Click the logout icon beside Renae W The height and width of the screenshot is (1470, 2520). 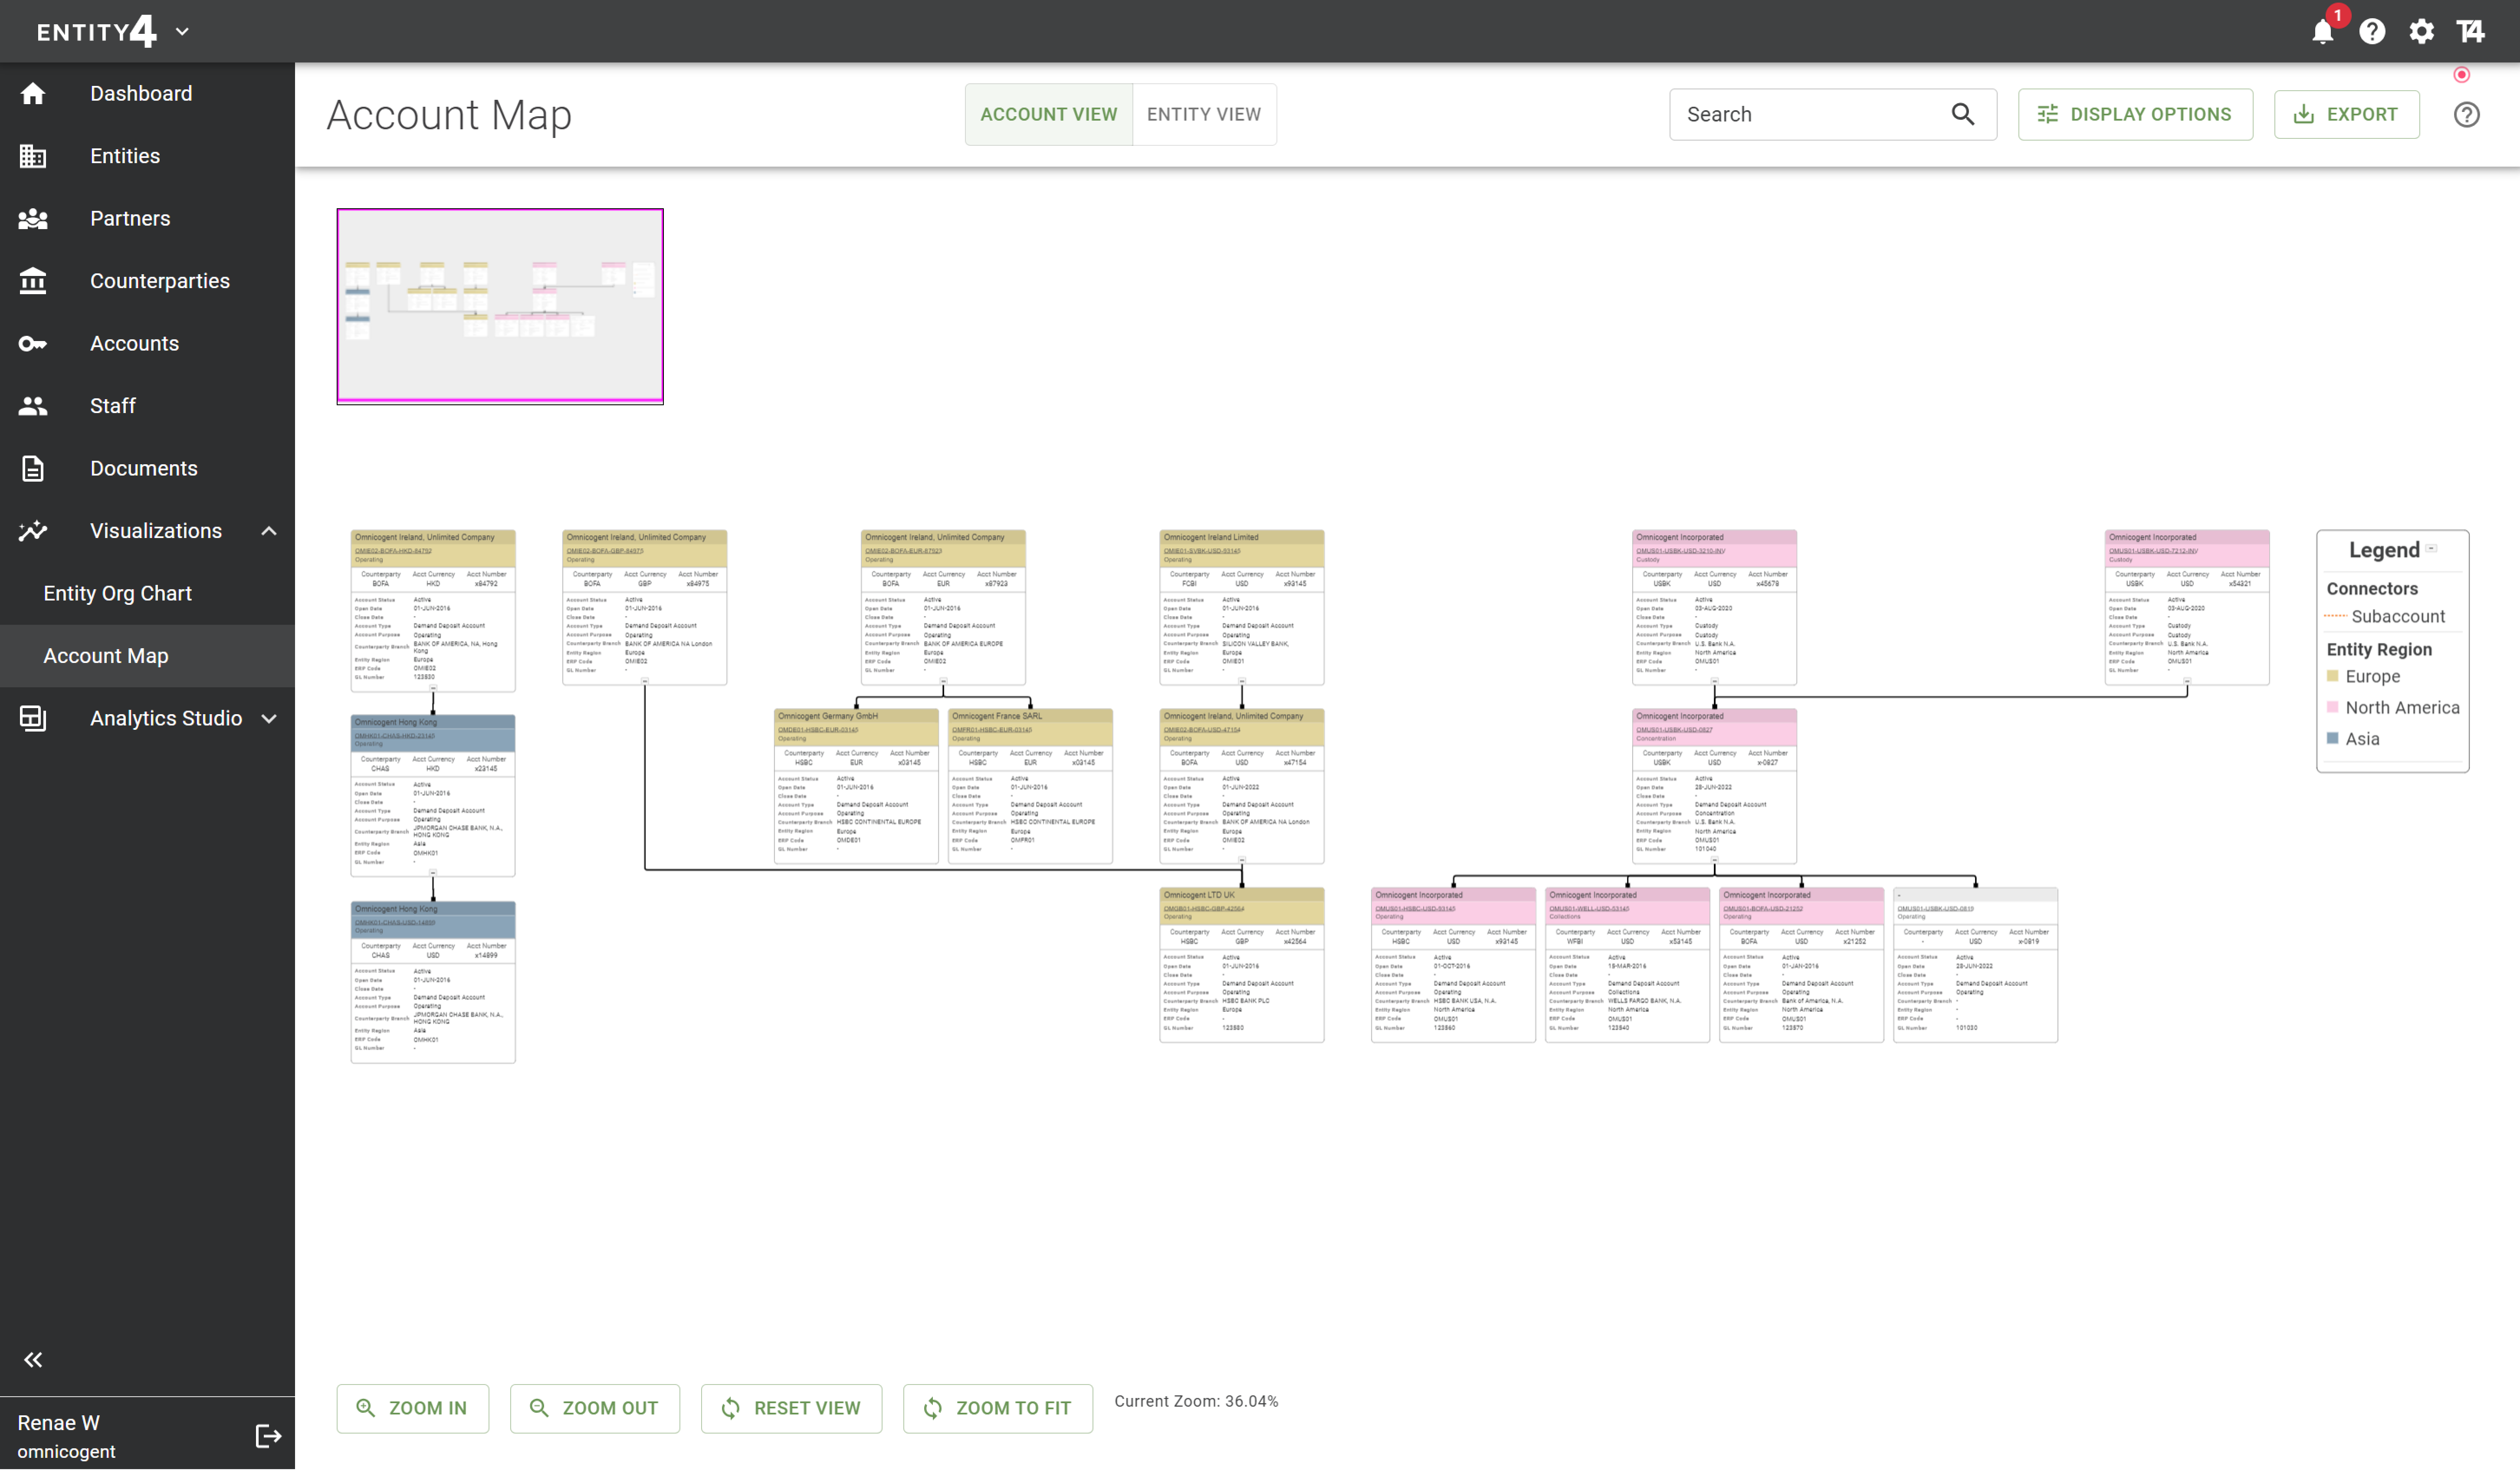click(x=268, y=1436)
